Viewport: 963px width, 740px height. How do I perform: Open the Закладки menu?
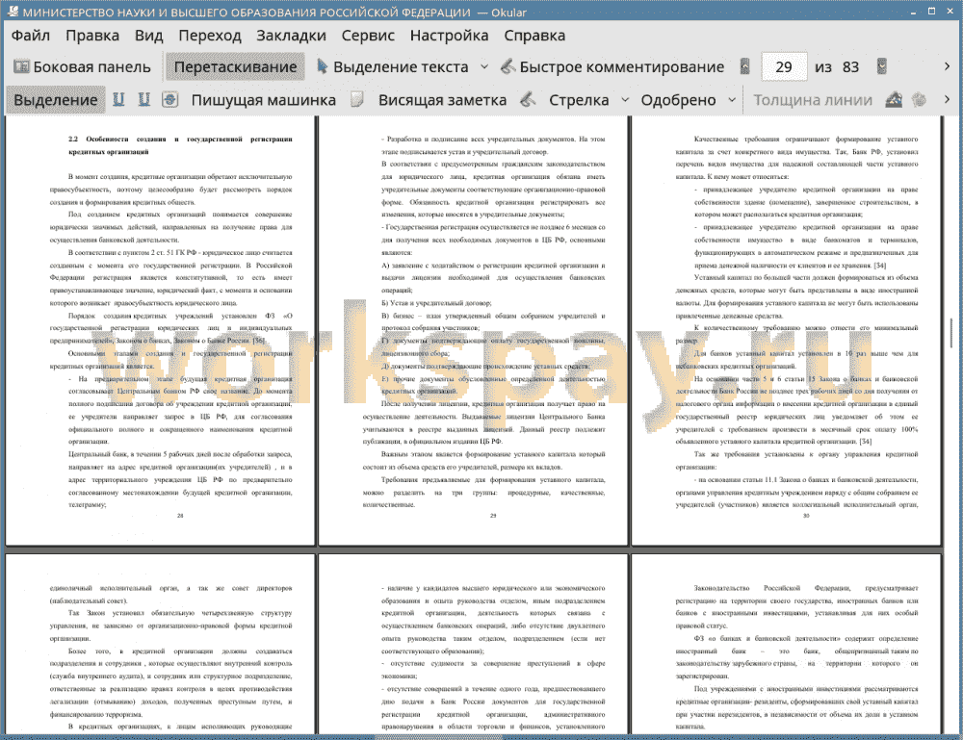click(291, 36)
